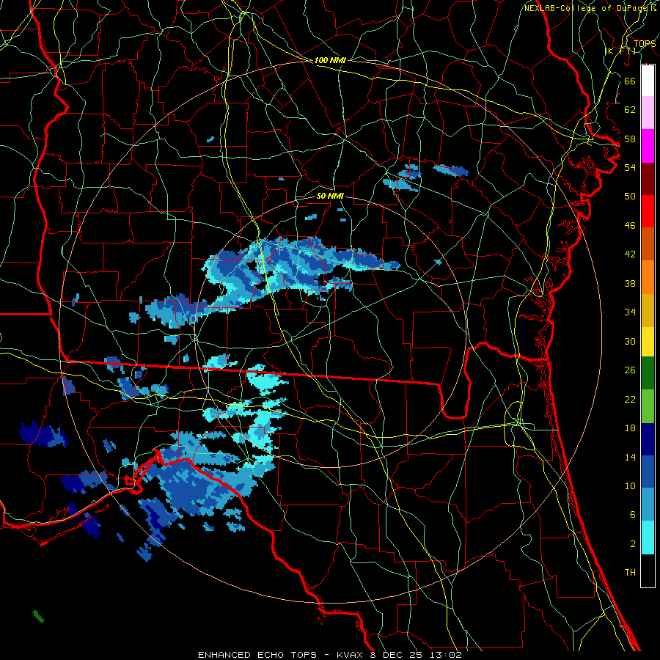Click the navy blue legend swatch
The height and width of the screenshot is (660, 660).
[648, 439]
